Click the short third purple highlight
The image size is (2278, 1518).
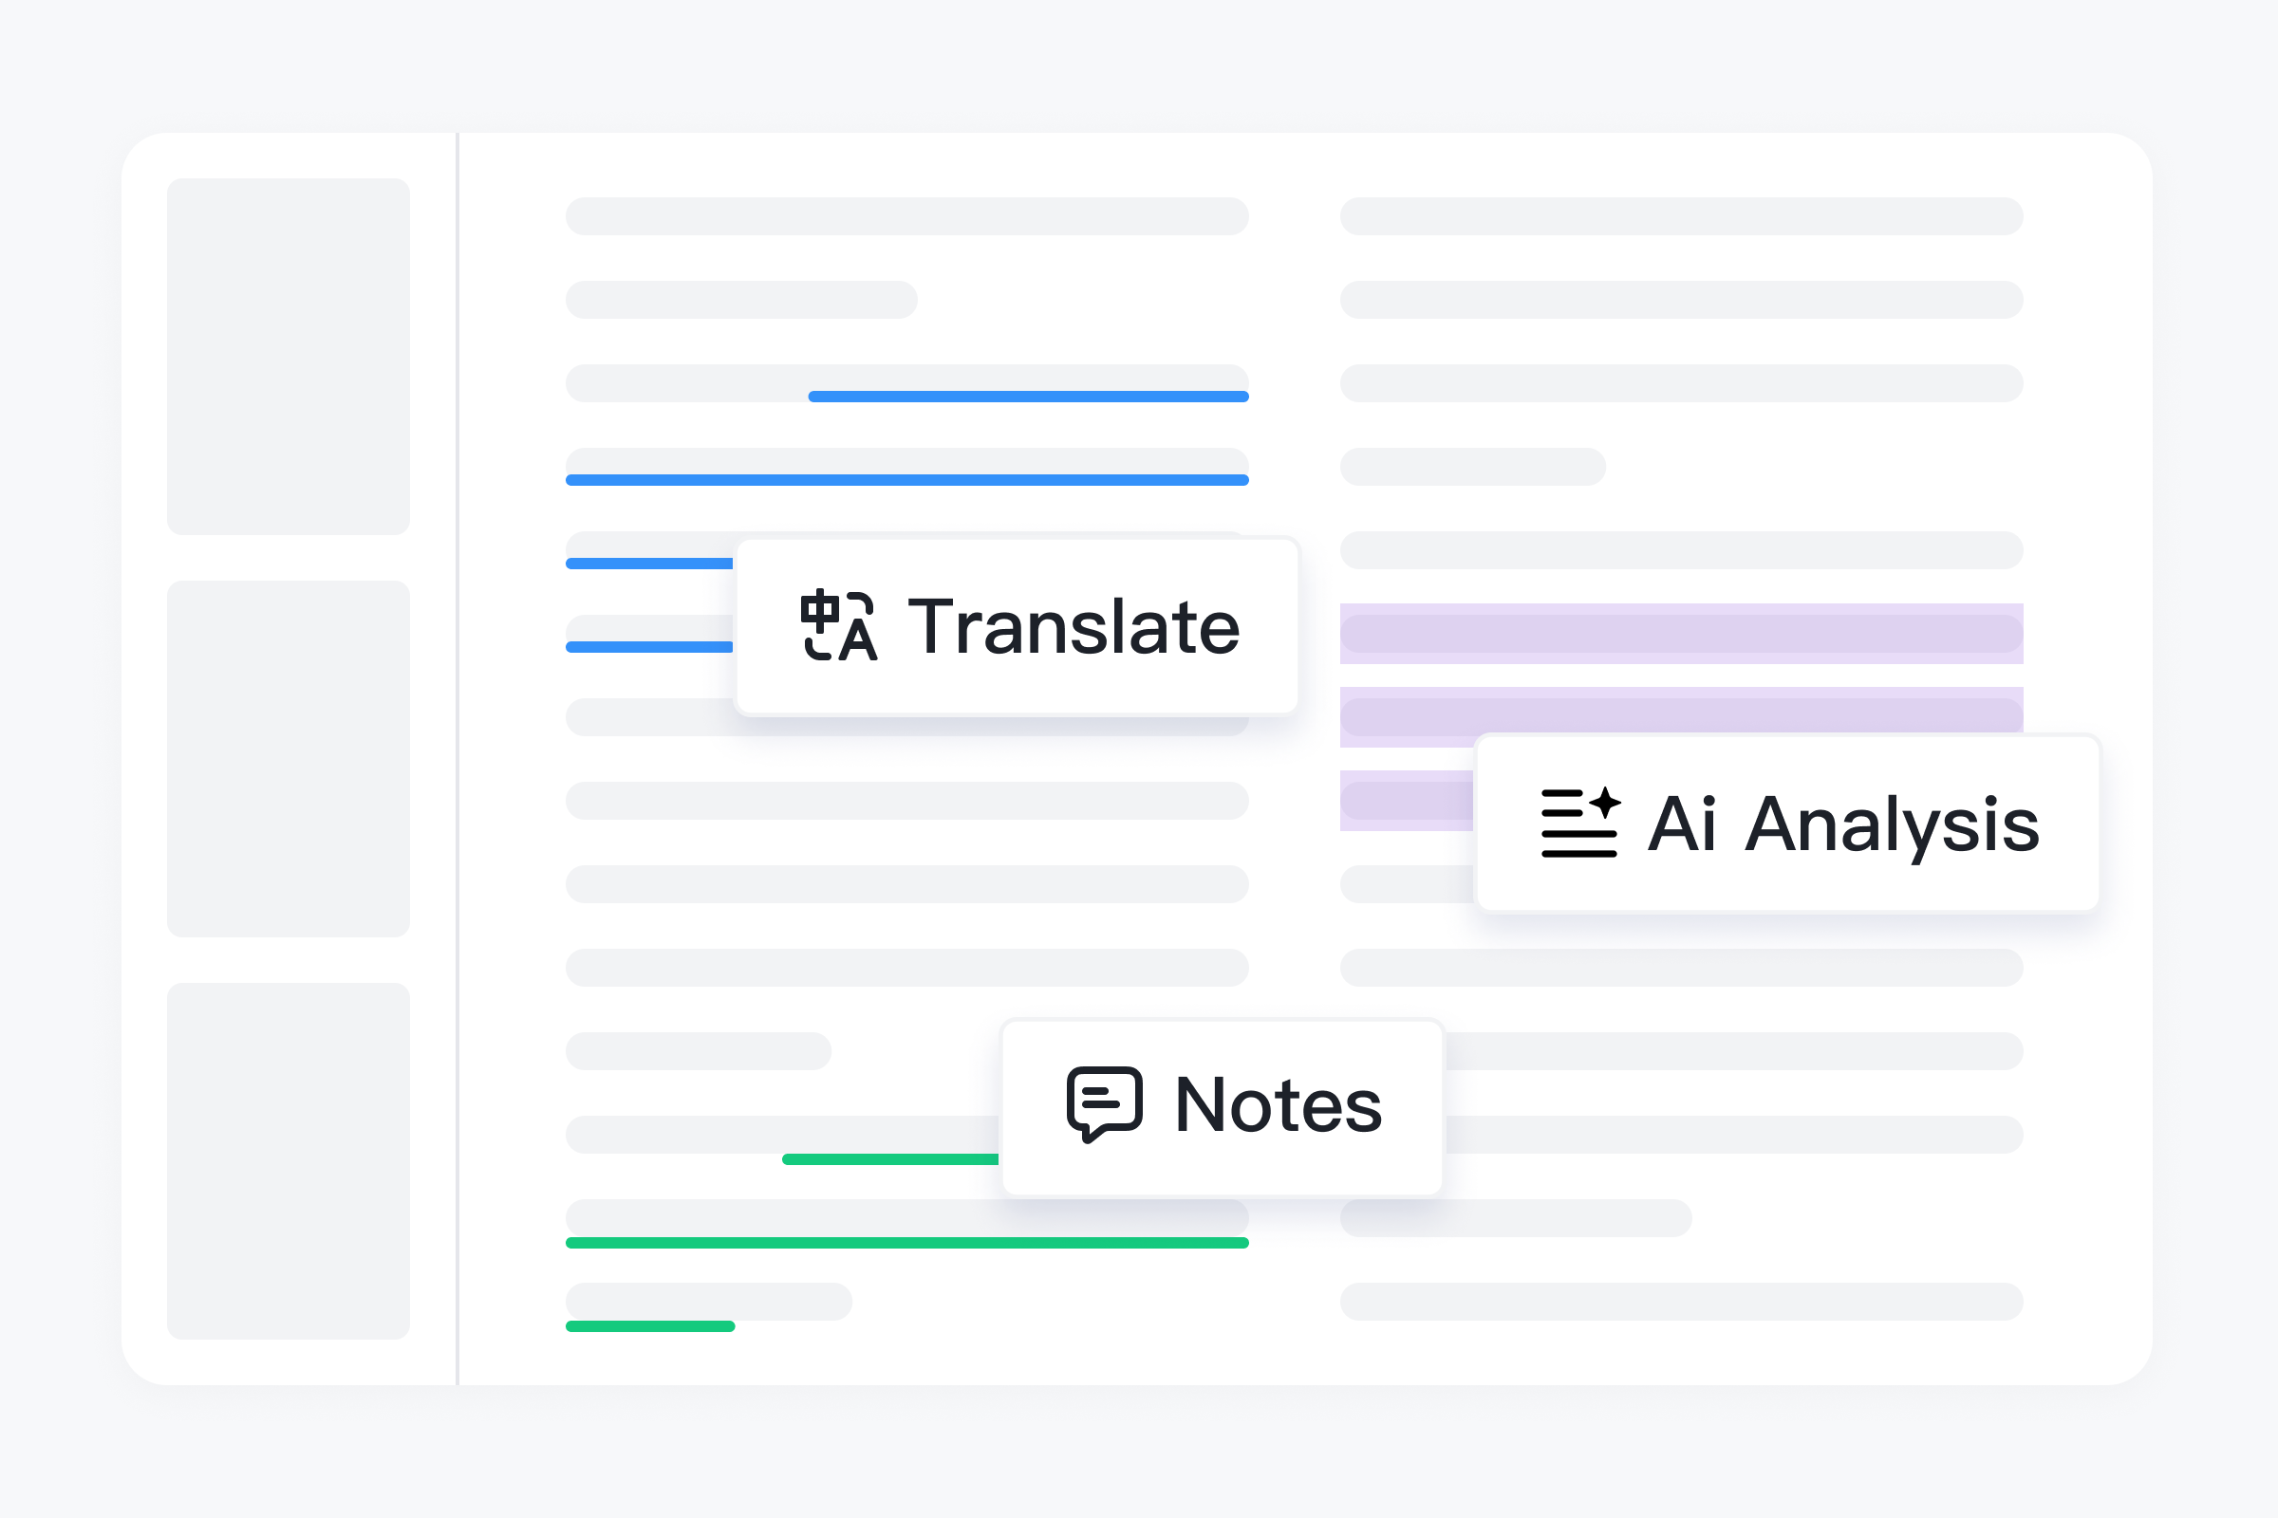click(x=1407, y=801)
